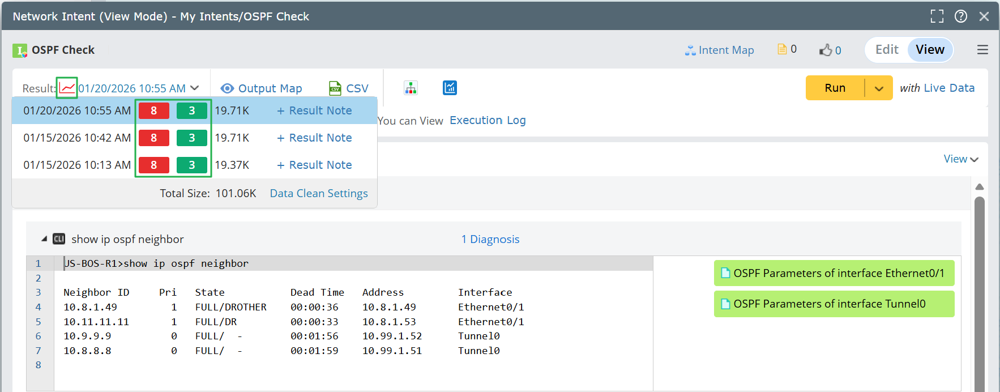Click the CSV export icon

click(335, 88)
